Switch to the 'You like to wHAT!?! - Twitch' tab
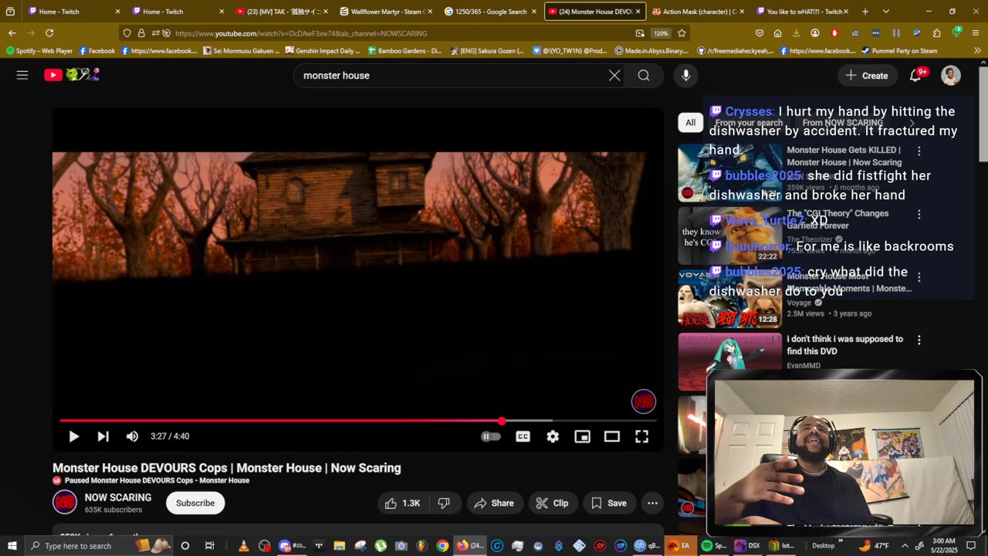Screen dimensions: 988x556 802,12
